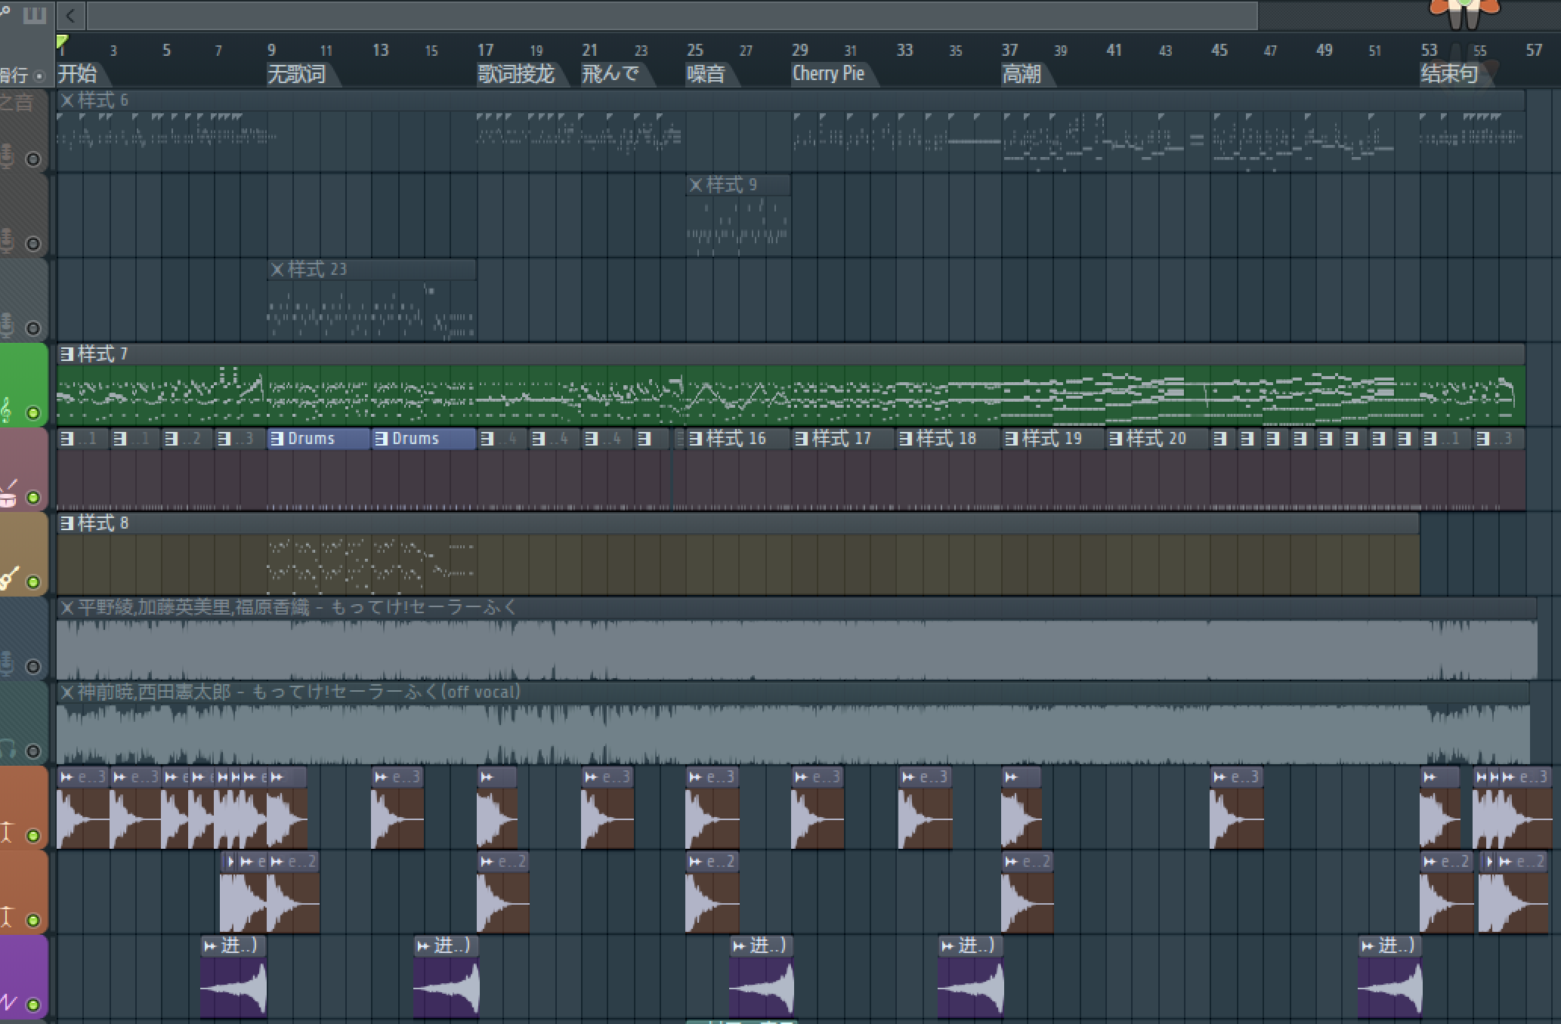Toggle the small round button beside 滑行
Viewport: 1561px width, 1024px height.
pyautogui.click(x=39, y=76)
